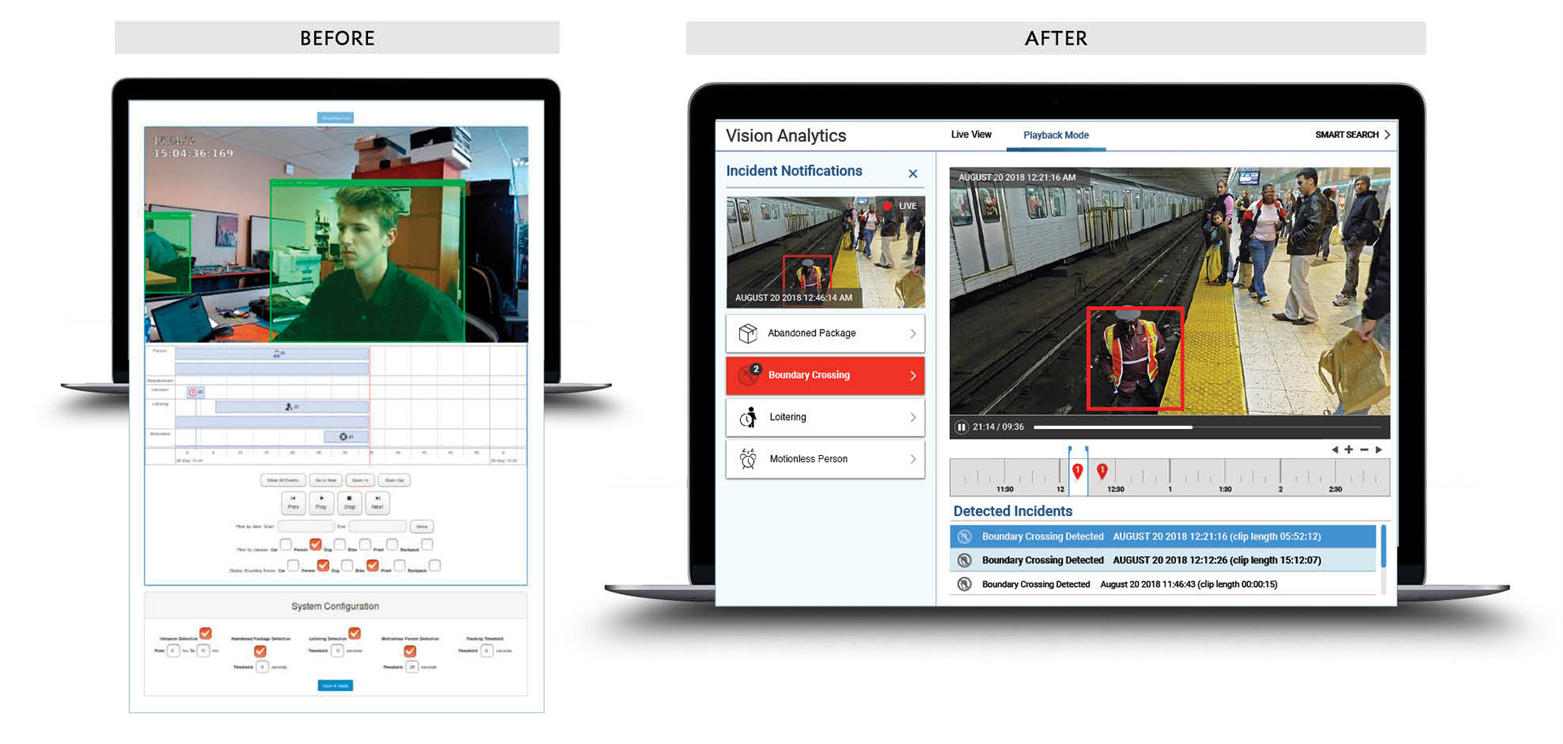
Task: Click the SMART SEARCH link
Action: [1346, 135]
